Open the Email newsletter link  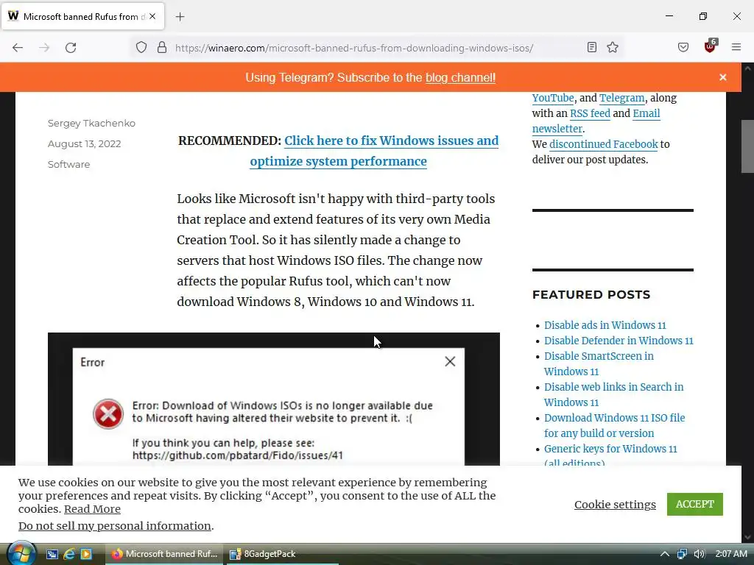(596, 121)
